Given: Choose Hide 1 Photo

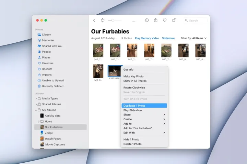Looking at the screenshot, I should [x=144, y=139].
